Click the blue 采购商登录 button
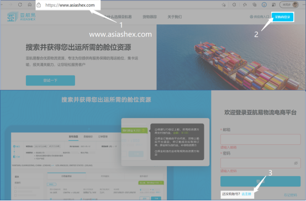The image size is (306, 201). 282,17
